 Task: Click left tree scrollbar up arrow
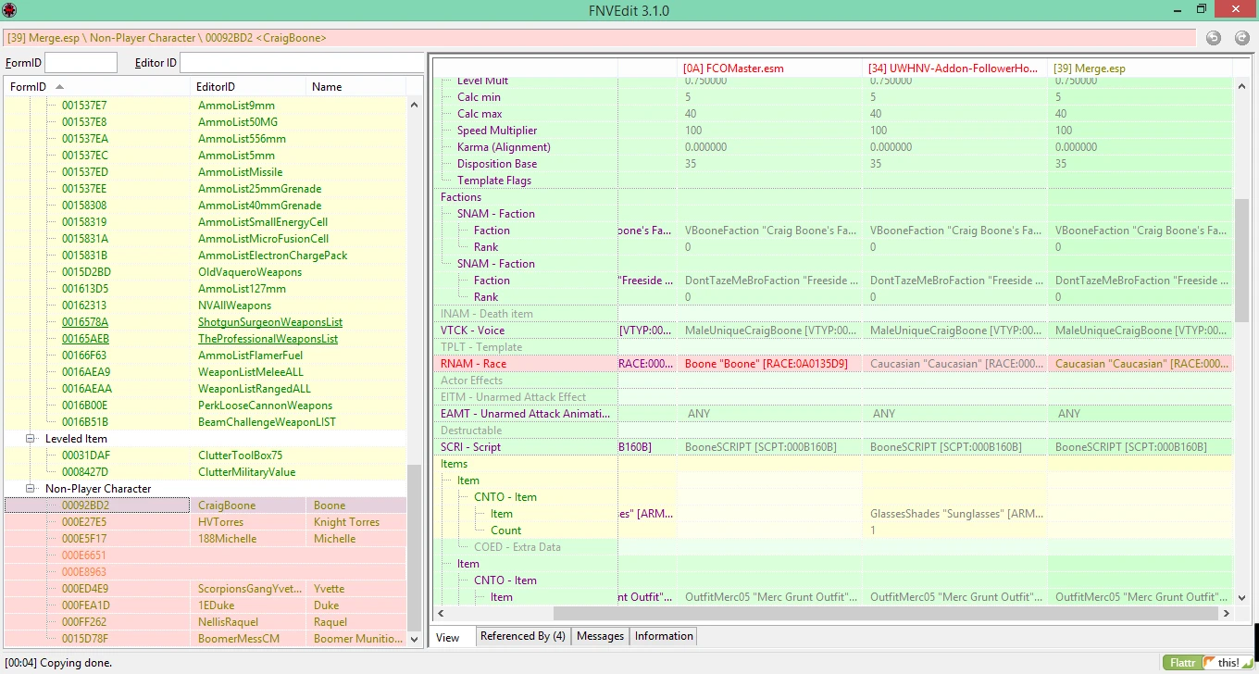click(x=414, y=105)
